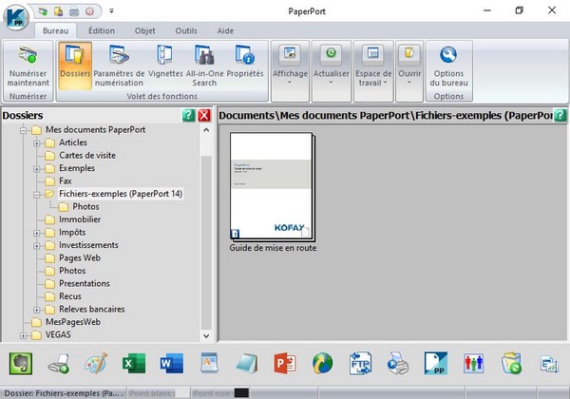570x399 pixels.
Task: Click the black Point noir swatch
Action: click(x=241, y=392)
